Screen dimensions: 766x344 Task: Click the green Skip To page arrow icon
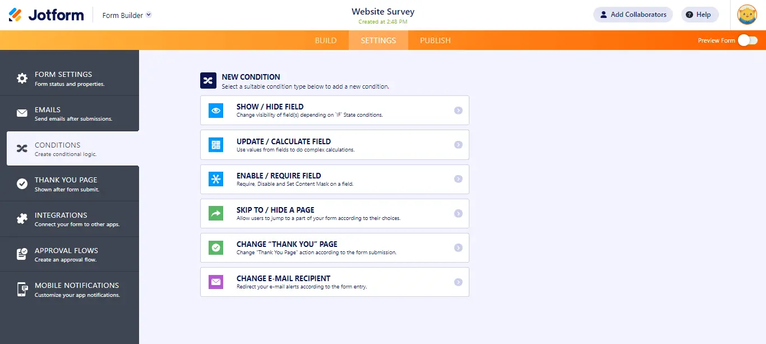point(216,213)
